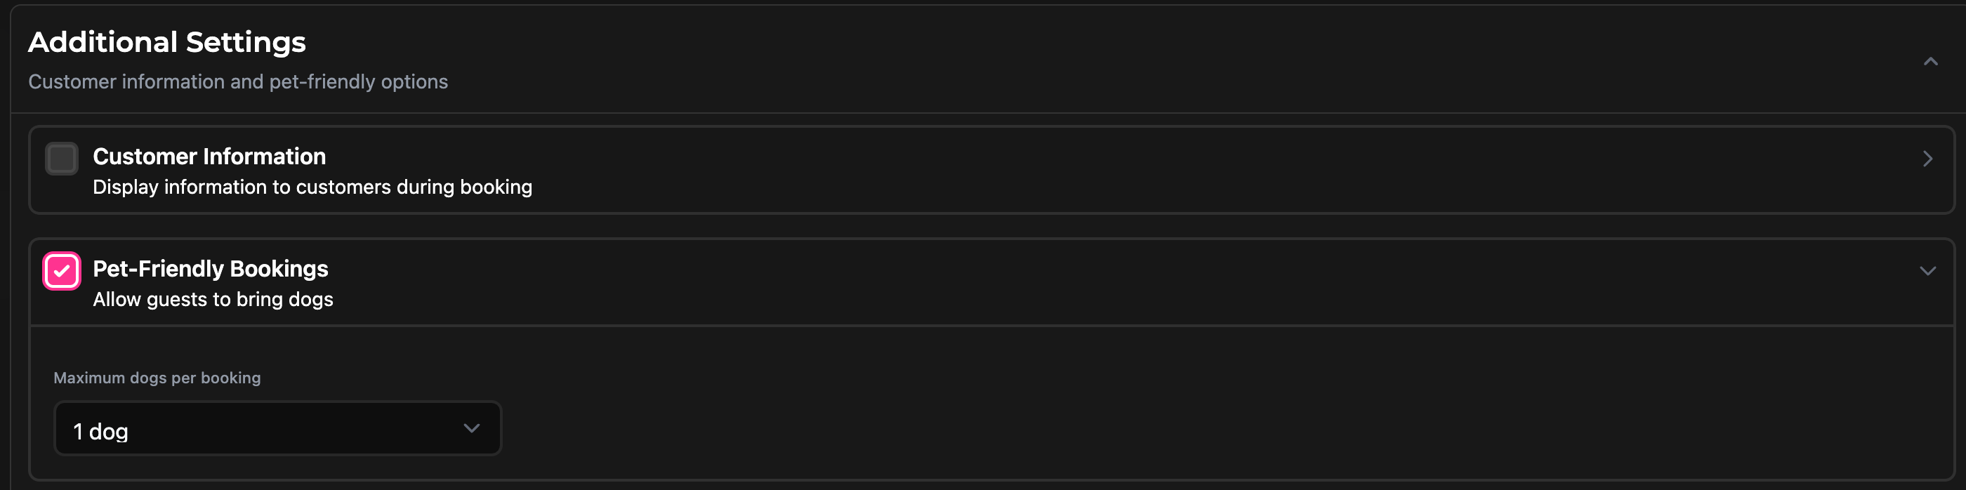The width and height of the screenshot is (1966, 490).
Task: Click empty area right of the dog dropdown
Action: [1144, 428]
